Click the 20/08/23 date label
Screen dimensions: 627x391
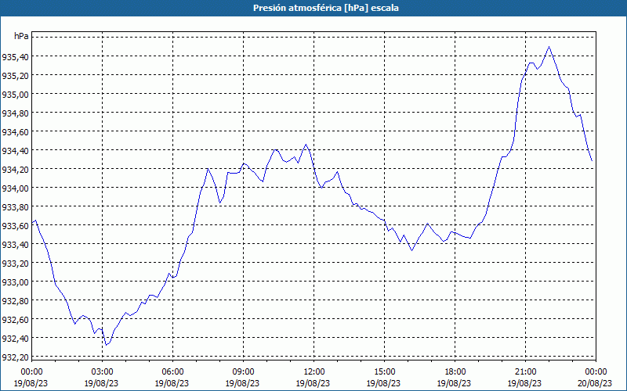(x=596, y=383)
